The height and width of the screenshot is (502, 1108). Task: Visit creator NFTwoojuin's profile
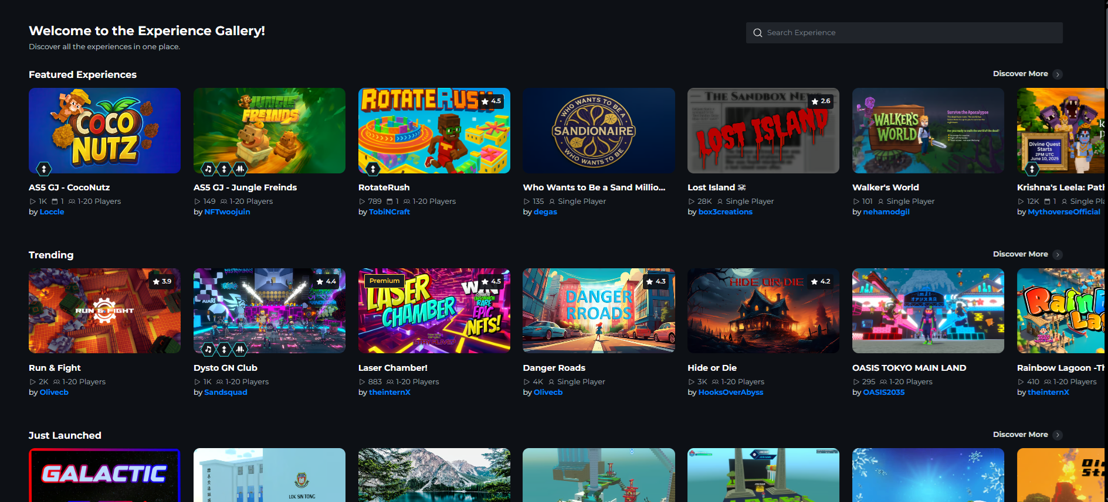click(227, 212)
